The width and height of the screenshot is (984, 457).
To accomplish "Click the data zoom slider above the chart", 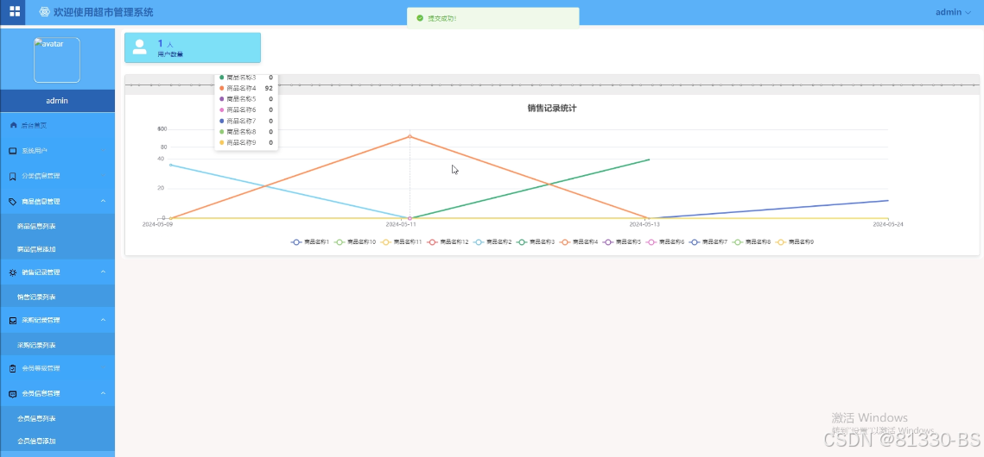I will click(552, 85).
